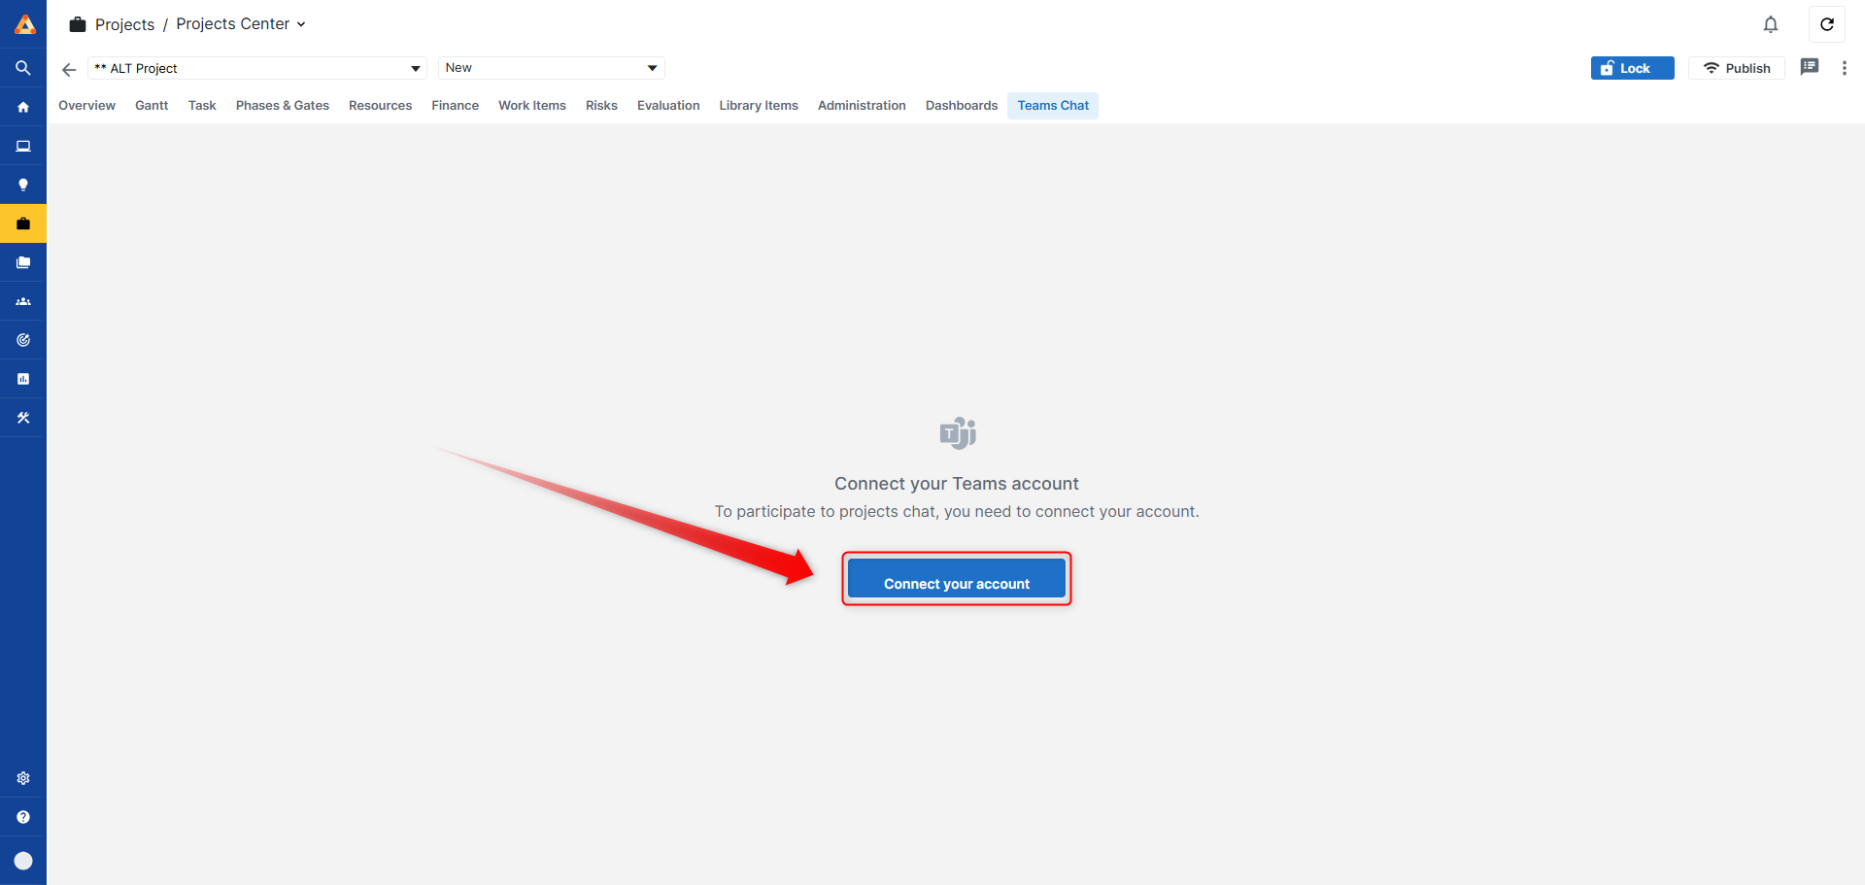Click the help question mark icon

(23, 817)
